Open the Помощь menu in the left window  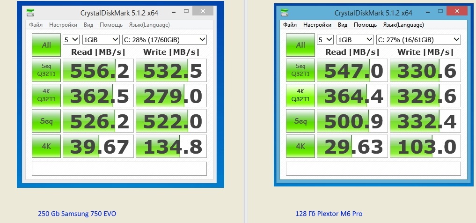[x=111, y=25]
